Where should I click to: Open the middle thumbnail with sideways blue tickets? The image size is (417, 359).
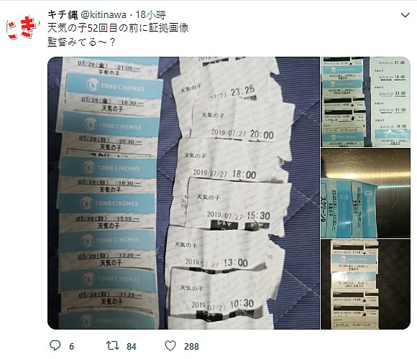(366, 193)
